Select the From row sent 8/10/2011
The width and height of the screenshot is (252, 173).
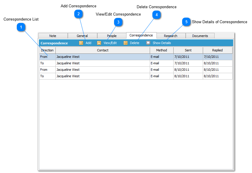[103, 70]
